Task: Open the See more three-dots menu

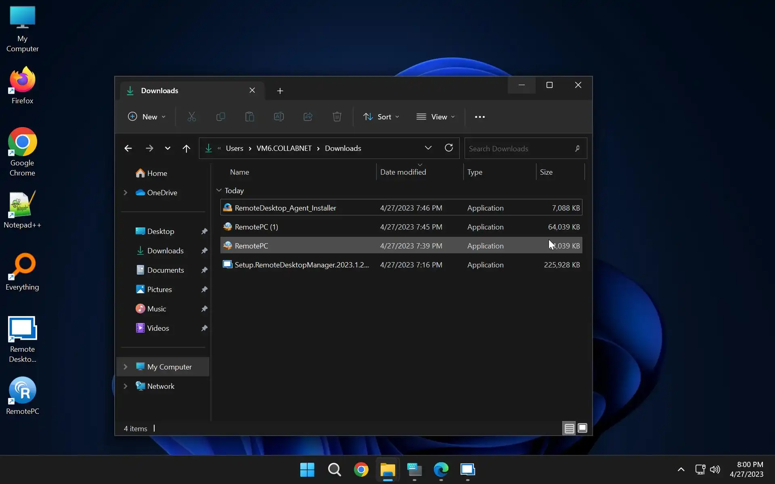Action: click(480, 117)
